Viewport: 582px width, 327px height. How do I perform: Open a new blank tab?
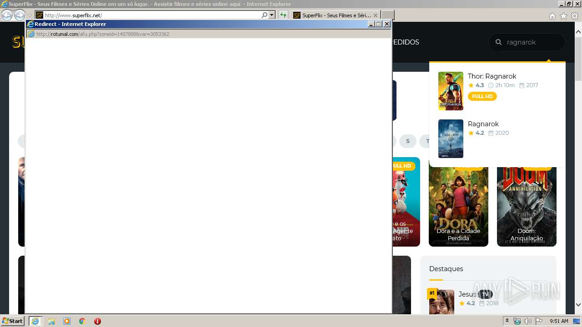(387, 15)
